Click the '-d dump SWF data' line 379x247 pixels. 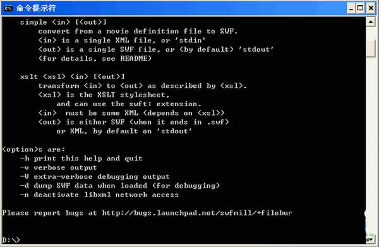click(x=120, y=186)
